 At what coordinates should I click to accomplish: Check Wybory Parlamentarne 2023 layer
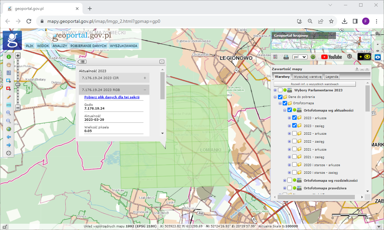click(x=280, y=90)
